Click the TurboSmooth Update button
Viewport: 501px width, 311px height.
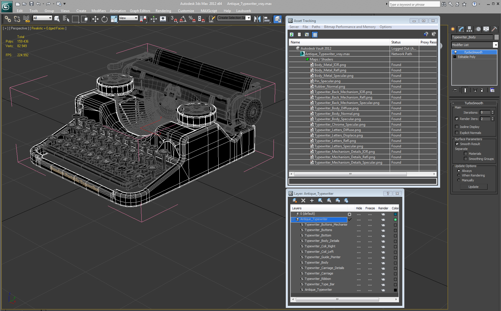[x=474, y=187]
